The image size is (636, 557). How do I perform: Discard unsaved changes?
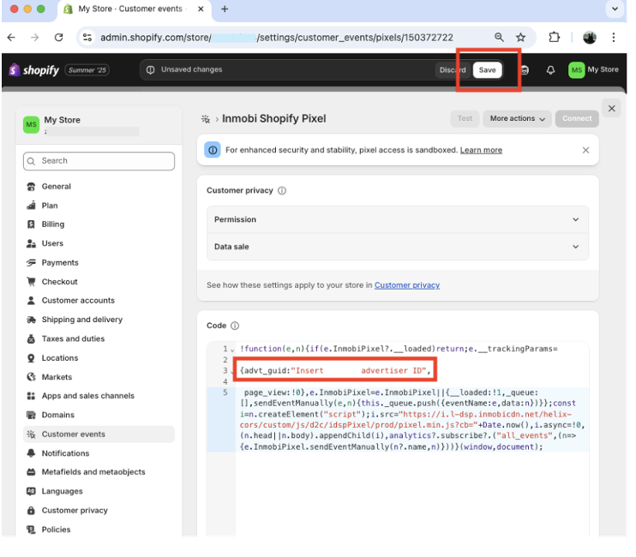453,70
